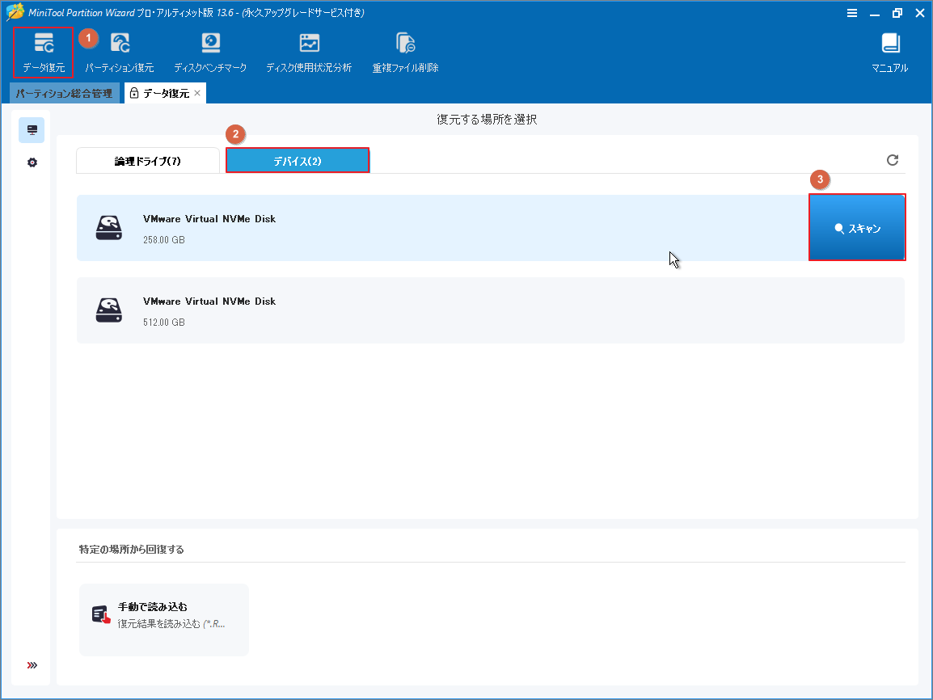The width and height of the screenshot is (933, 700).
Task: Open 重複ファイル削除 (Duplicate File Remover)
Action: click(405, 53)
